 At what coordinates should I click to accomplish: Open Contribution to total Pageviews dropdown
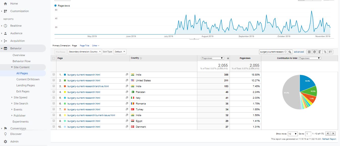tap(310, 58)
